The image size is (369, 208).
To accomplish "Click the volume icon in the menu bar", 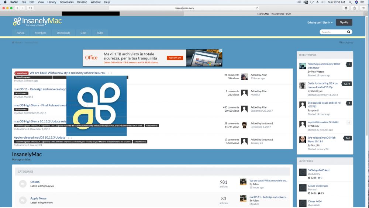I will pos(323,2).
